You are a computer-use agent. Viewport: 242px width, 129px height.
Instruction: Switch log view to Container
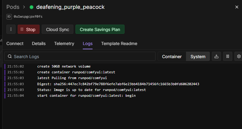tap(172, 57)
